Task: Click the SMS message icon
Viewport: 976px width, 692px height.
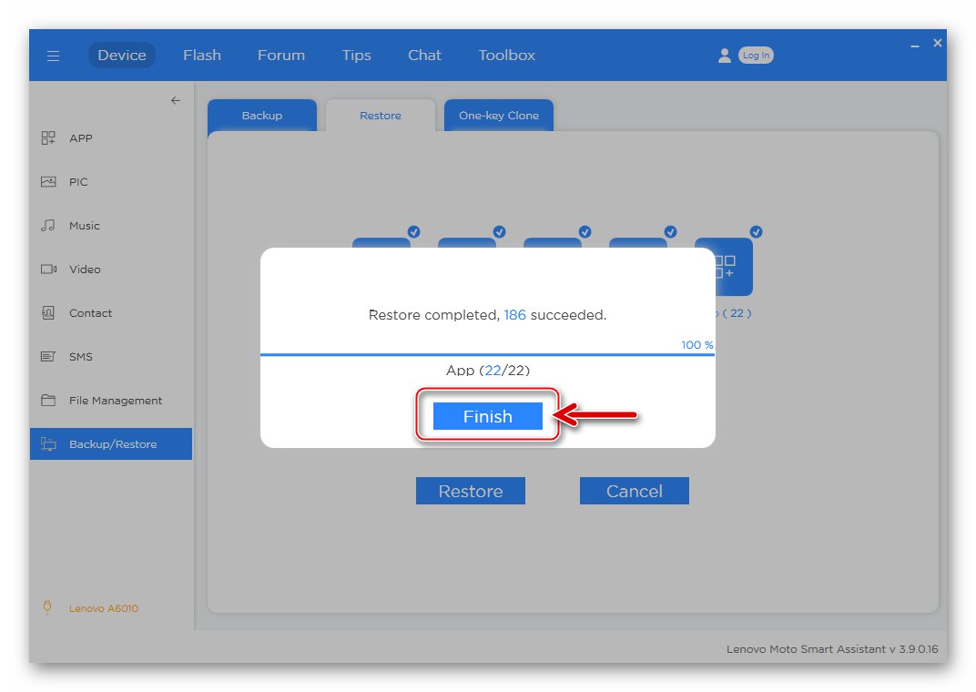Action: [48, 357]
